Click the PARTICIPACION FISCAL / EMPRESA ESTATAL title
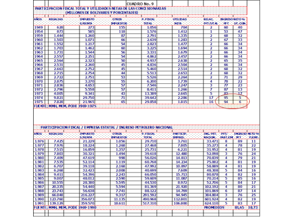The width and height of the screenshot is (289, 217). pos(107,127)
